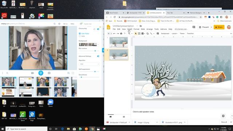Screen dimensions: 233x131
Task: Open Task View on the taskbar
Action: pyautogui.click(x=56, y=129)
